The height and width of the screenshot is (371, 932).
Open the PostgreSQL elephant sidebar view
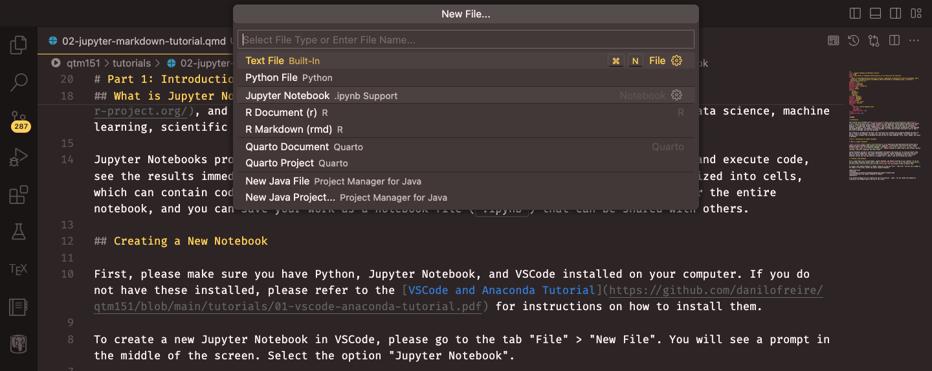19,343
